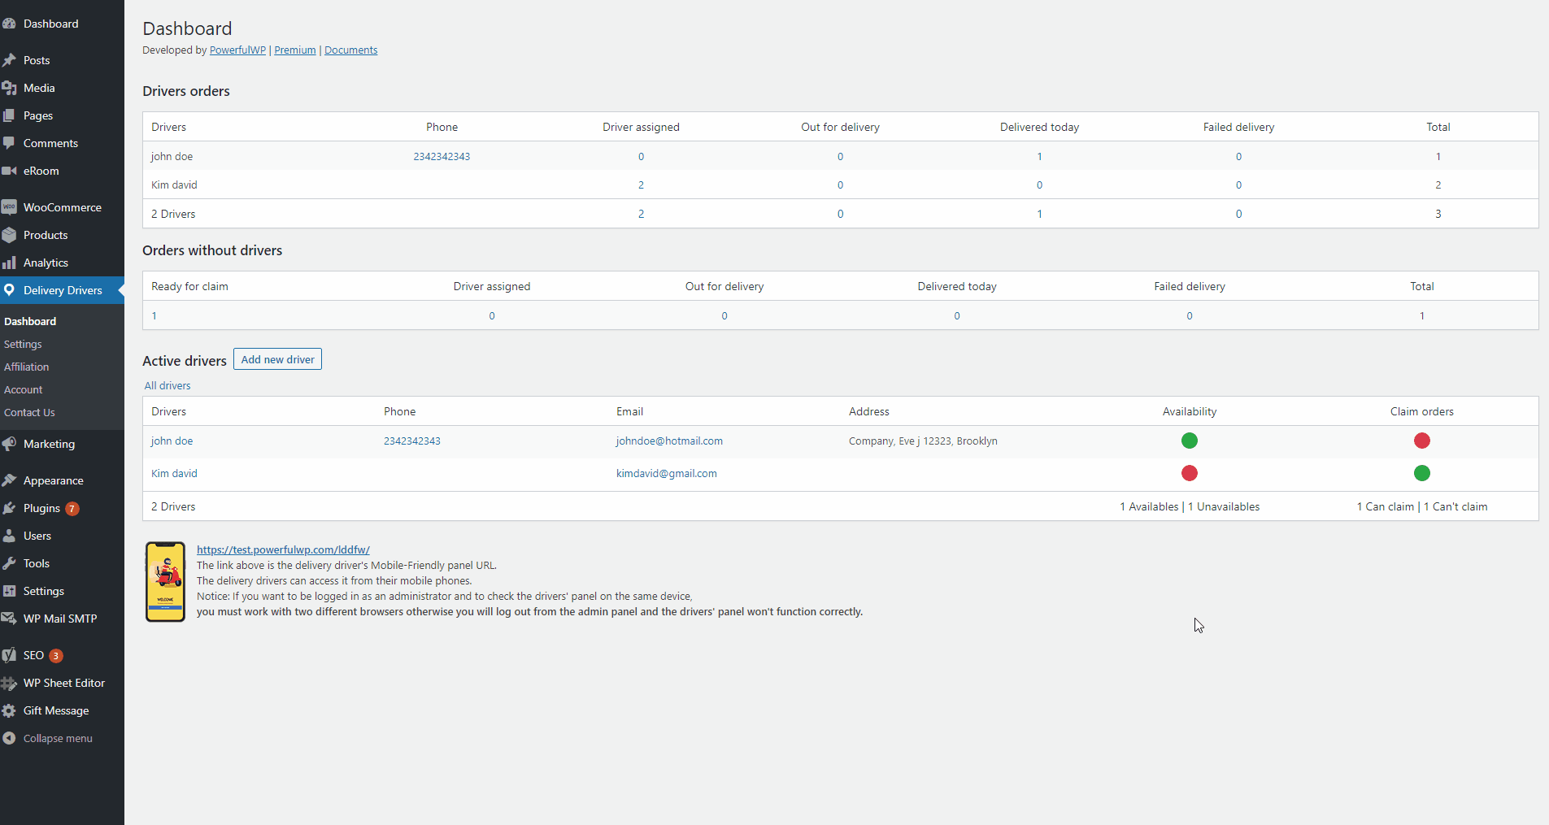Click the Plugins update count badge 7

coord(72,509)
